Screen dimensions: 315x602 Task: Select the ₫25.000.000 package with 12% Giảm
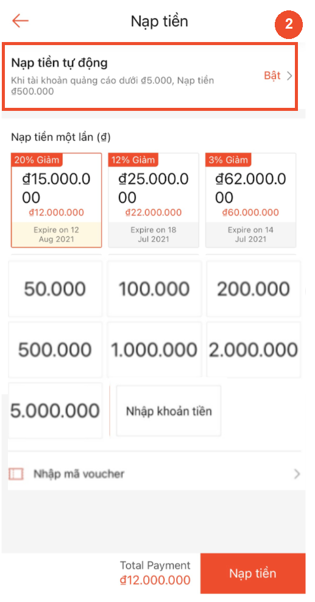[154, 200]
